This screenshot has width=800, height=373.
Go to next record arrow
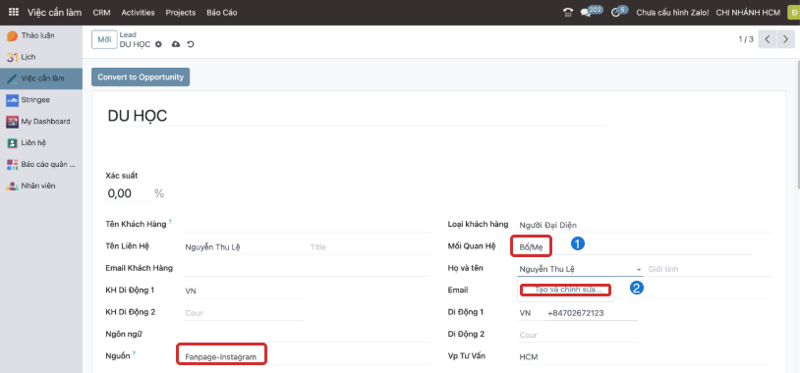click(x=785, y=39)
